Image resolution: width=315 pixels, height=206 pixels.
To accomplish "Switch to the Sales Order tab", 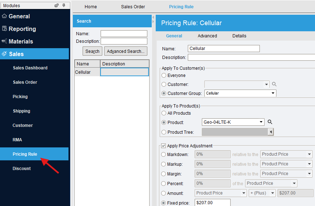I will [133, 7].
